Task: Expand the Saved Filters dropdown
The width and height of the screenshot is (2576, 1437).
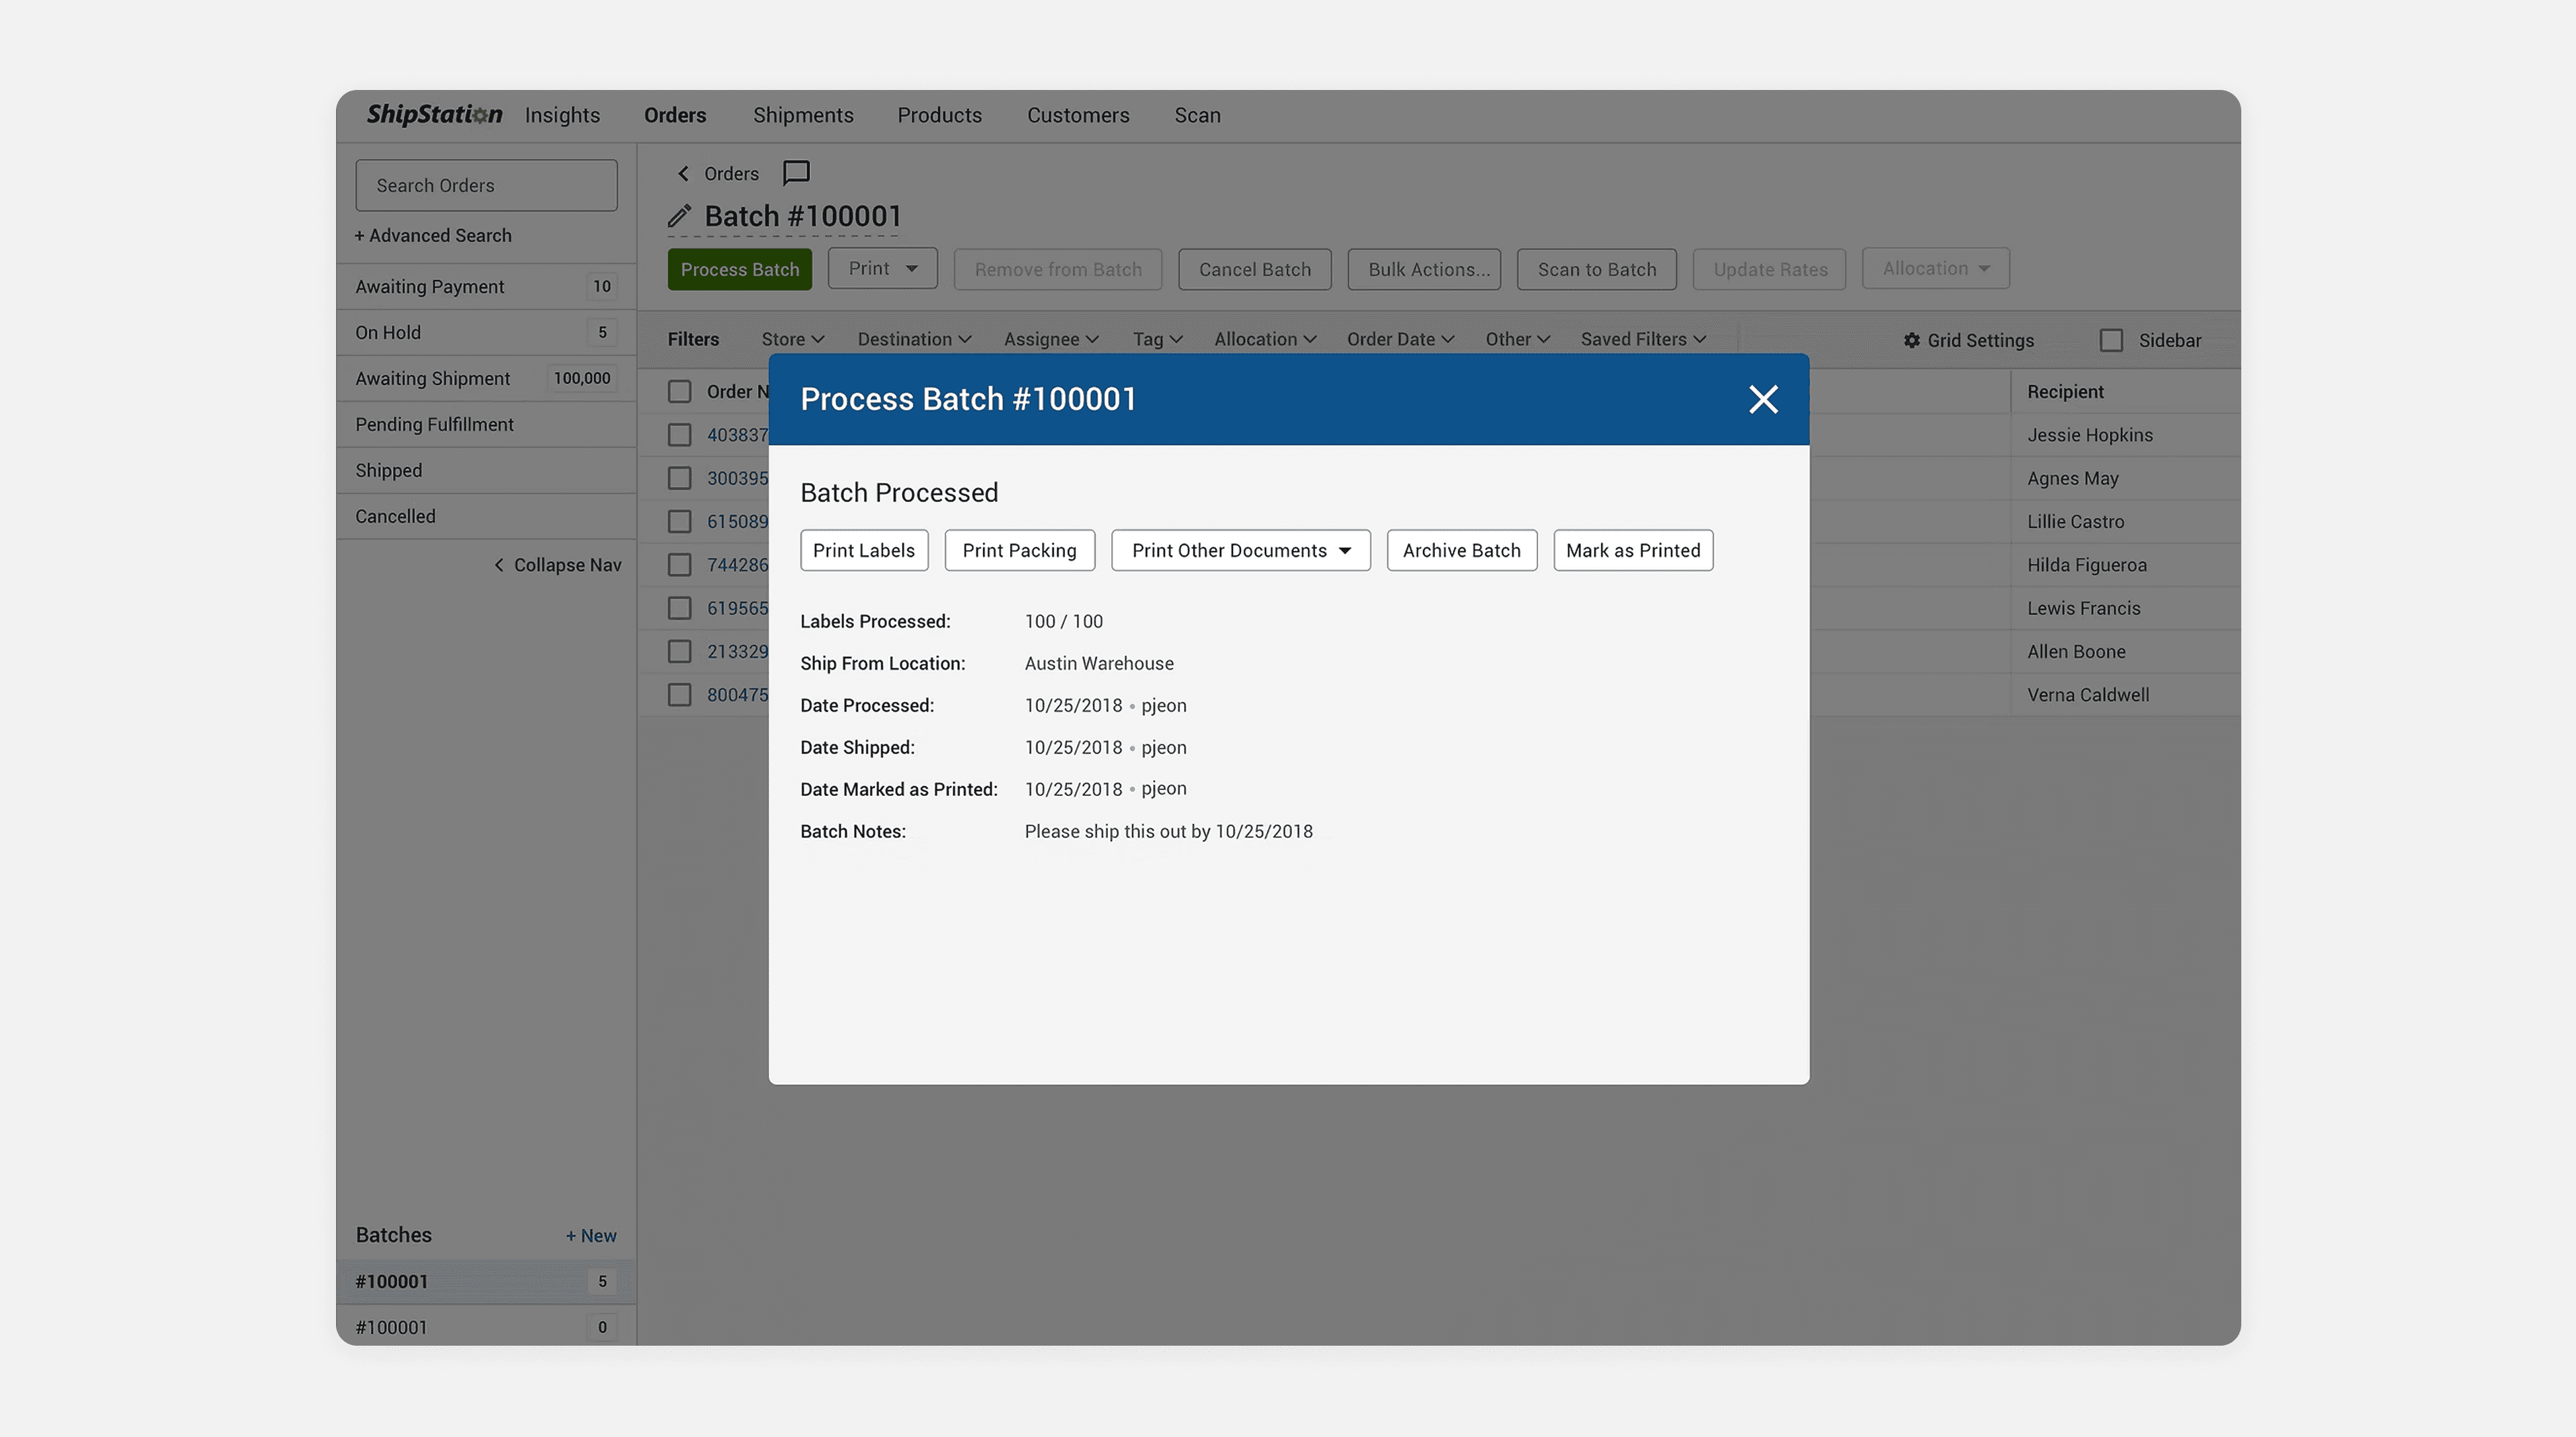Action: click(x=1643, y=340)
